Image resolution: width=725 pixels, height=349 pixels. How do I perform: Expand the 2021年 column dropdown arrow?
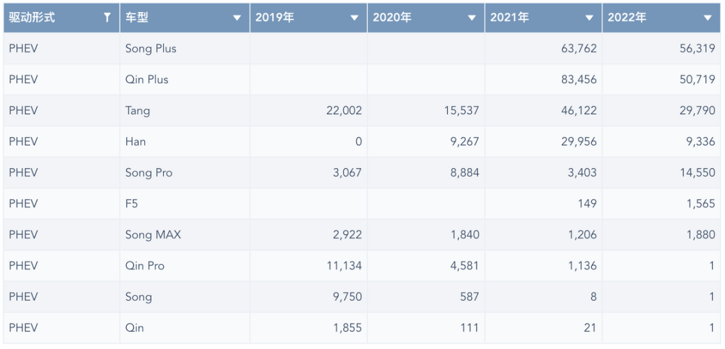pyautogui.click(x=589, y=18)
